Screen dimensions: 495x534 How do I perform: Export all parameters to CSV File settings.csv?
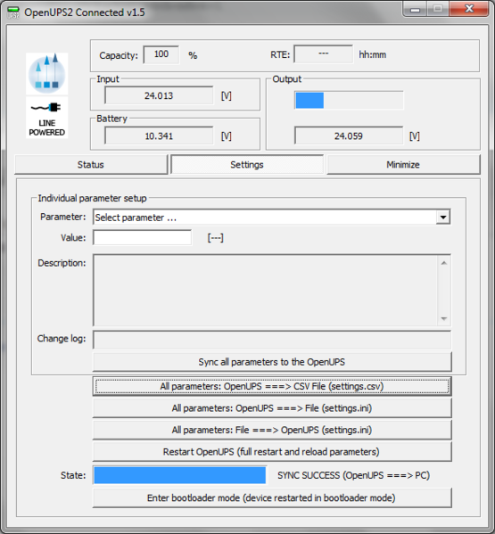point(272,387)
